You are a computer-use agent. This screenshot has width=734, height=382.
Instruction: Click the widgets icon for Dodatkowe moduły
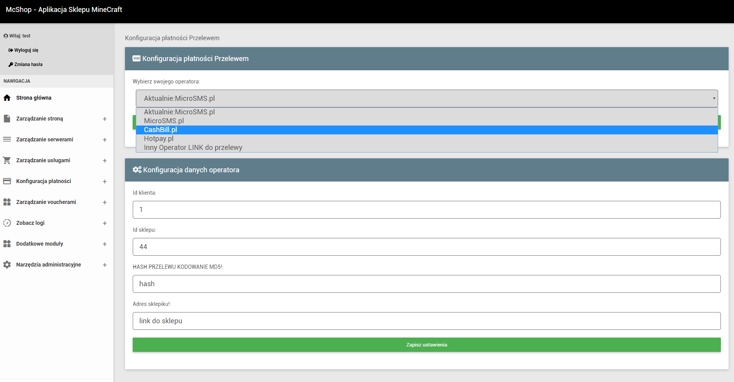pos(7,244)
